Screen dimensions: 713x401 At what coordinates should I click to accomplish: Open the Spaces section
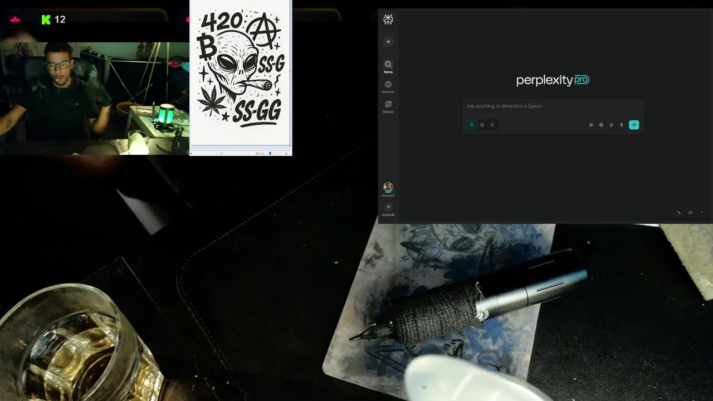pos(388,106)
